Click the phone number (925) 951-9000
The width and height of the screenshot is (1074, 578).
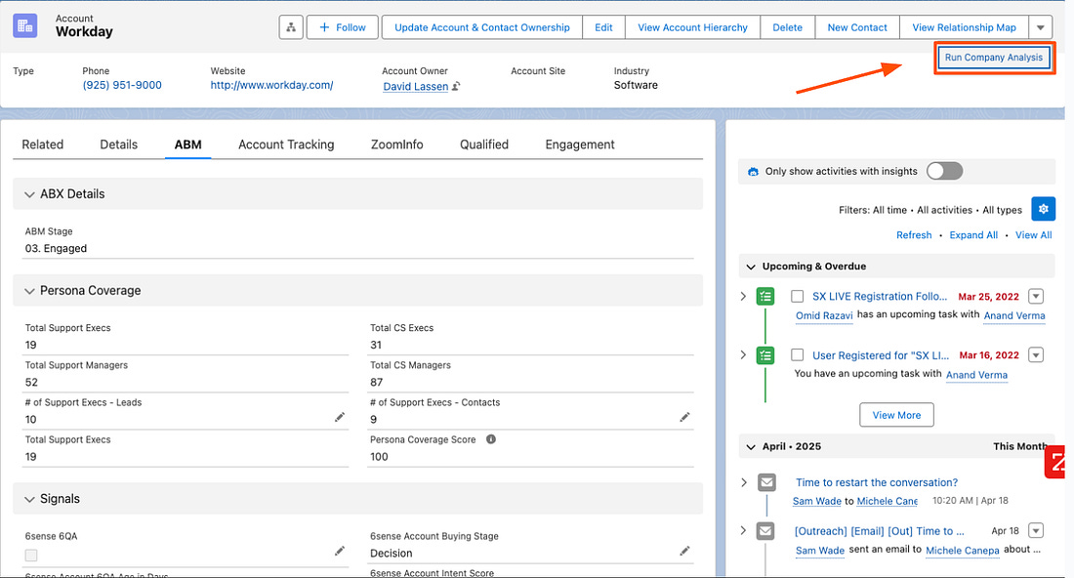122,86
